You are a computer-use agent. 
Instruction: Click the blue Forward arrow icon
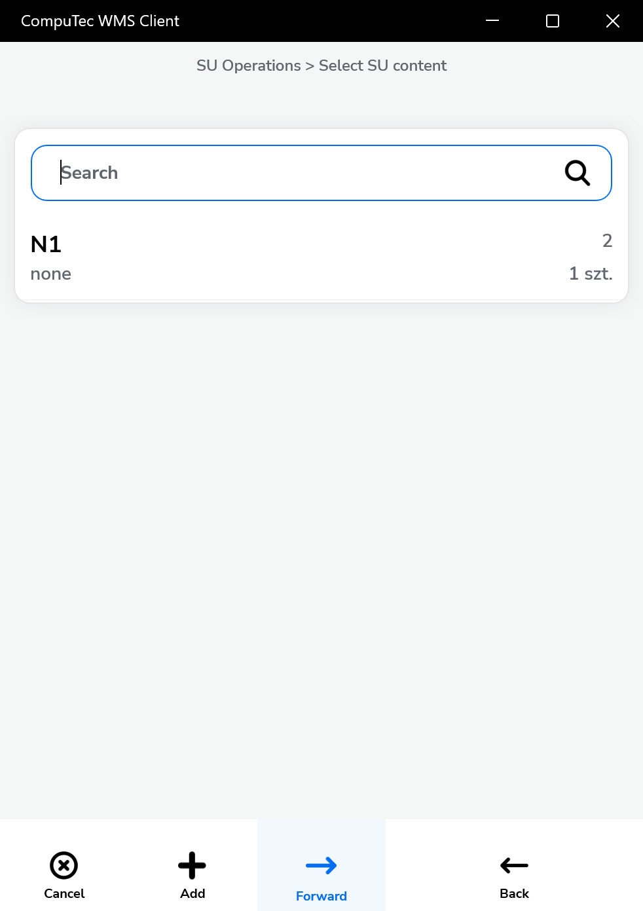pyautogui.click(x=321, y=866)
